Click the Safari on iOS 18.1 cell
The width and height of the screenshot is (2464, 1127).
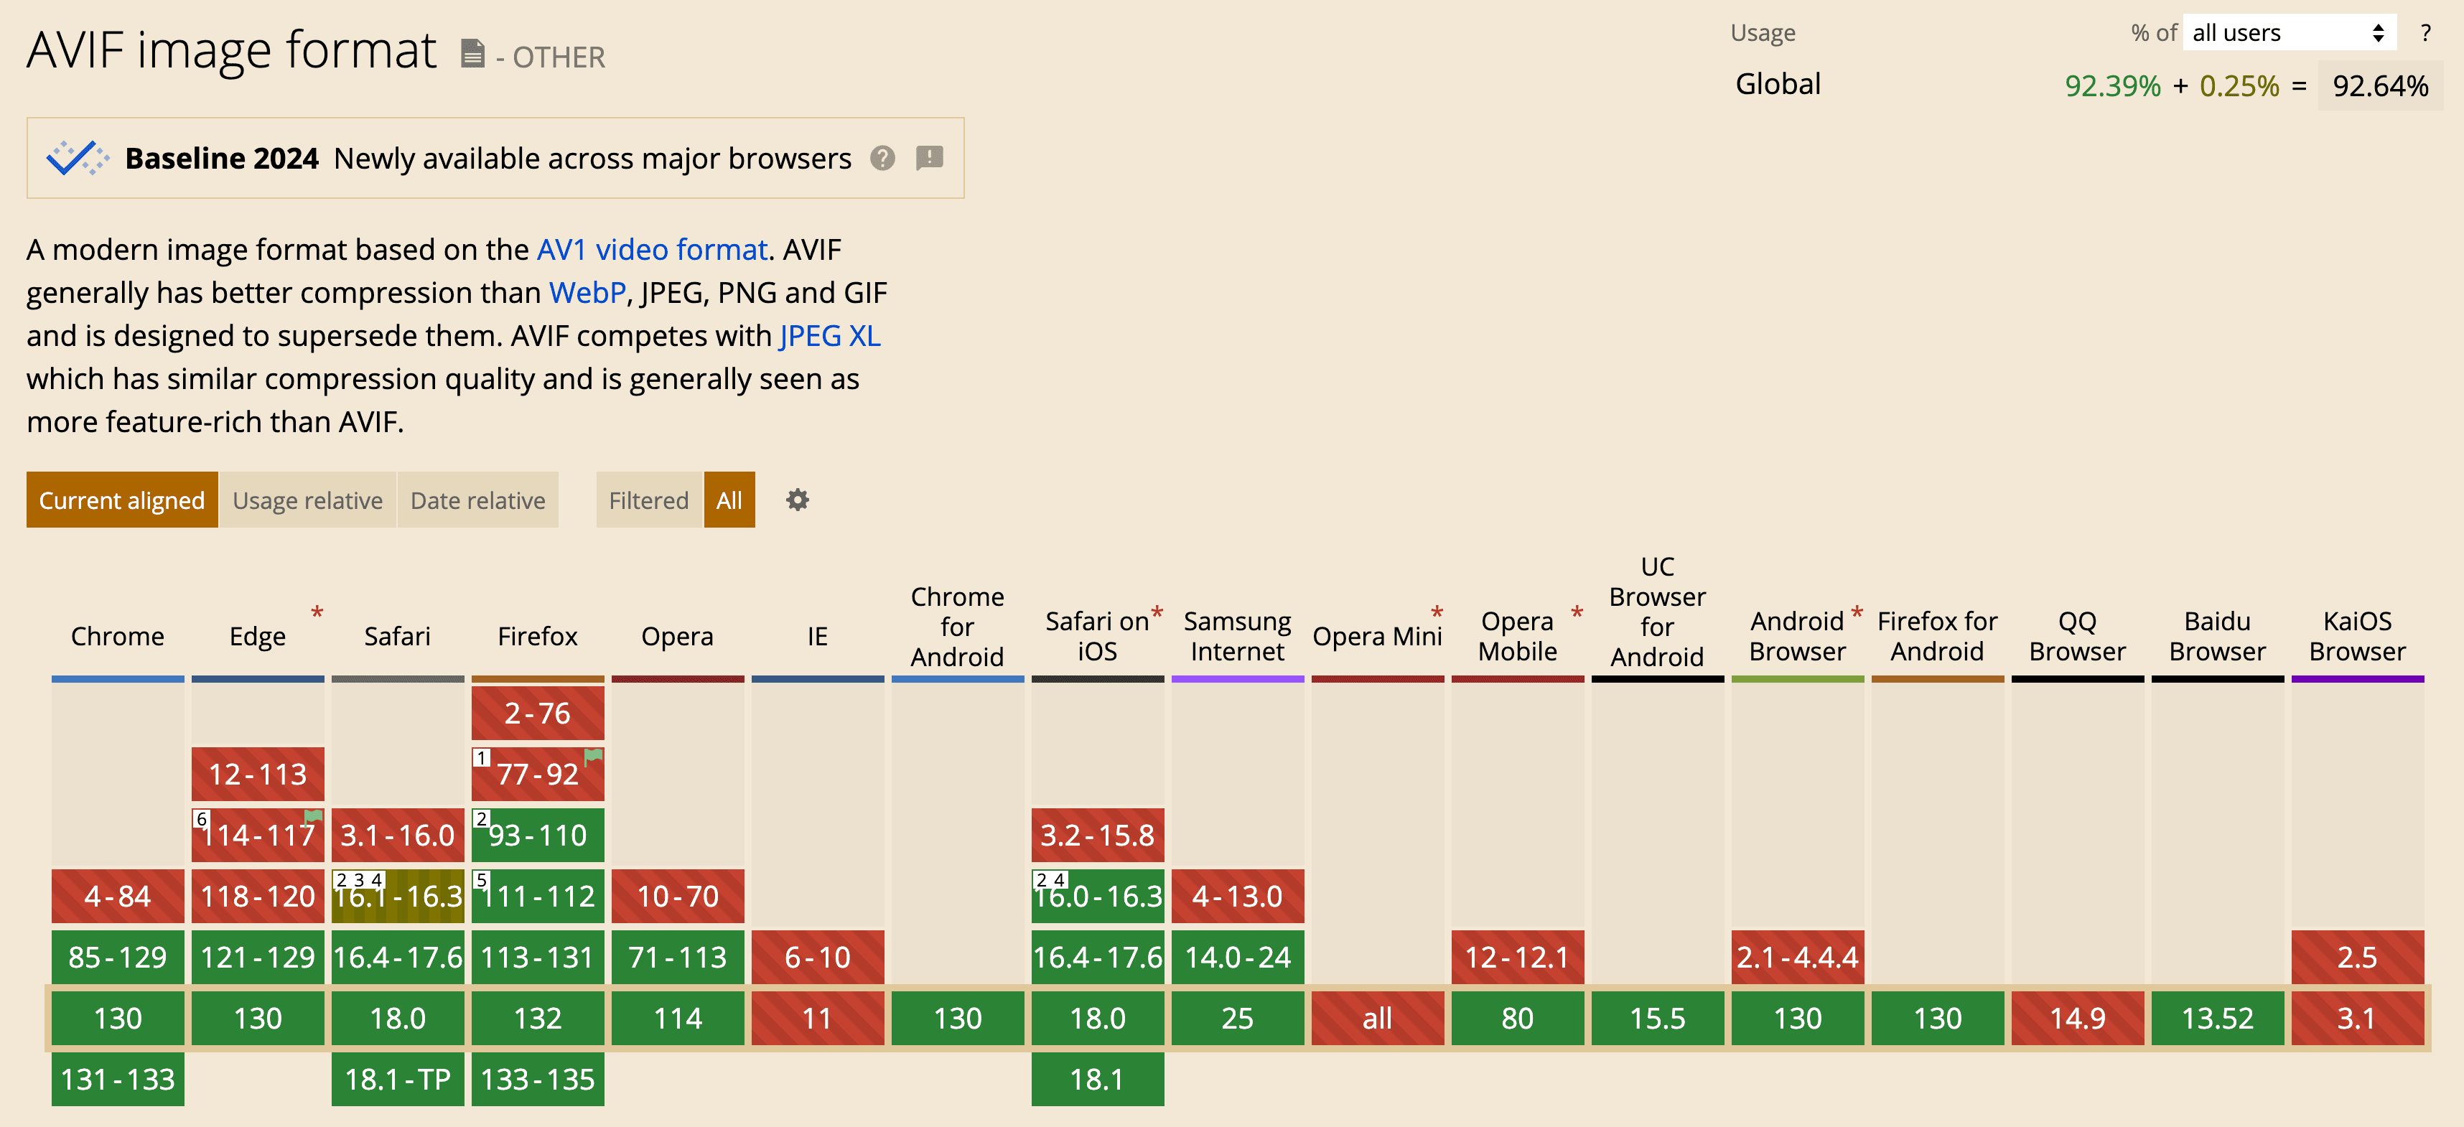(x=1097, y=1079)
